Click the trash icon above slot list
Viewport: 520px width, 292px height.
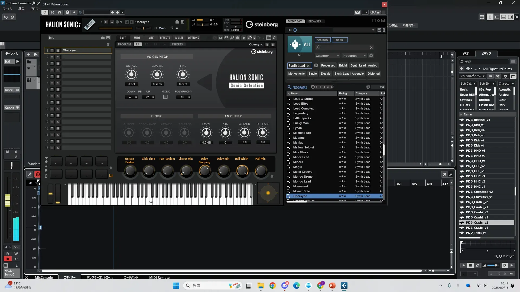108,44
